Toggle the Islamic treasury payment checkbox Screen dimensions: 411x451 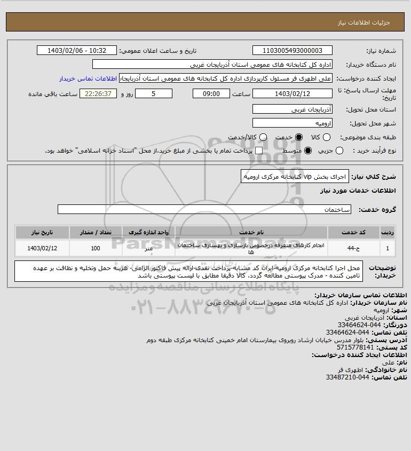pyautogui.click(x=259, y=151)
